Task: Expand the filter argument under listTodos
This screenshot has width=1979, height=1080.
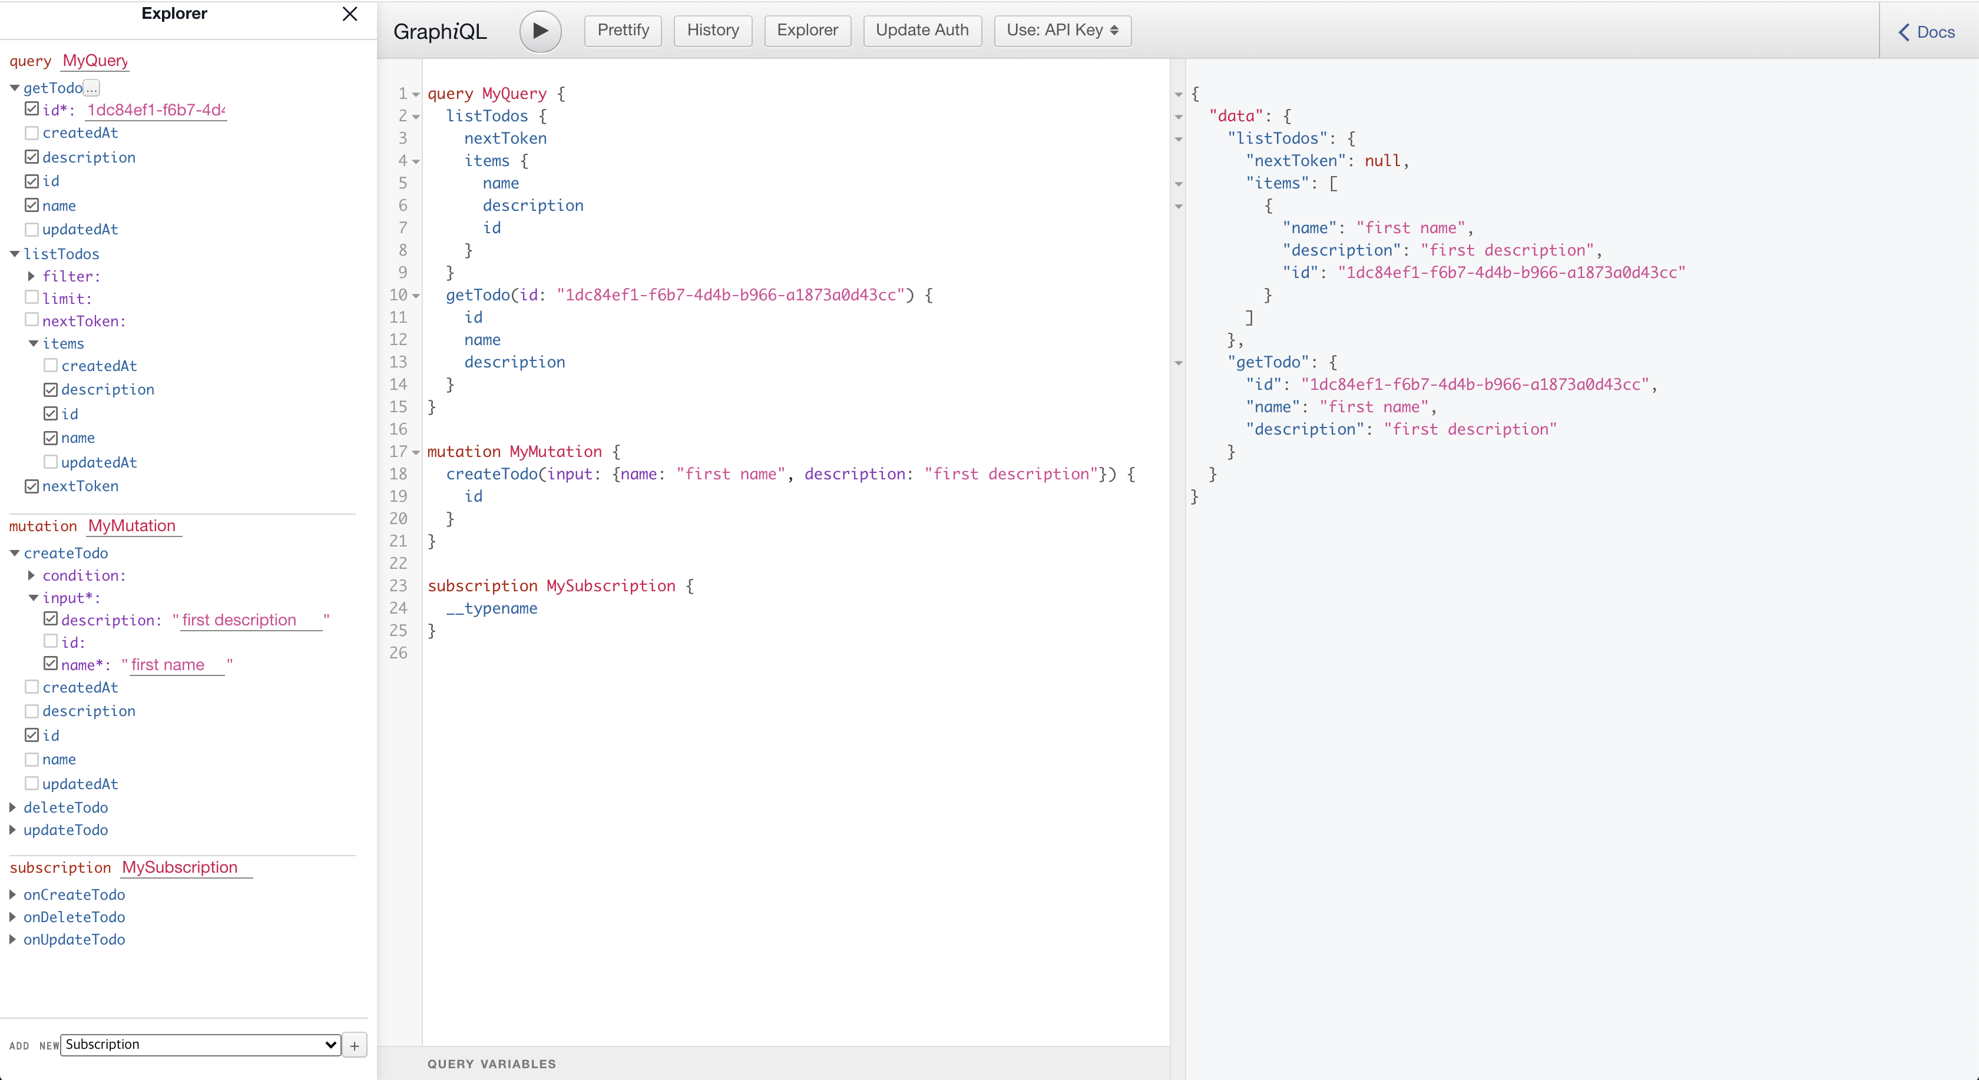Action: [31, 276]
